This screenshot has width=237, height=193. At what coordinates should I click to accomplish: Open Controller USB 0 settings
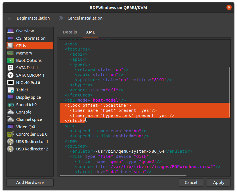(32, 134)
